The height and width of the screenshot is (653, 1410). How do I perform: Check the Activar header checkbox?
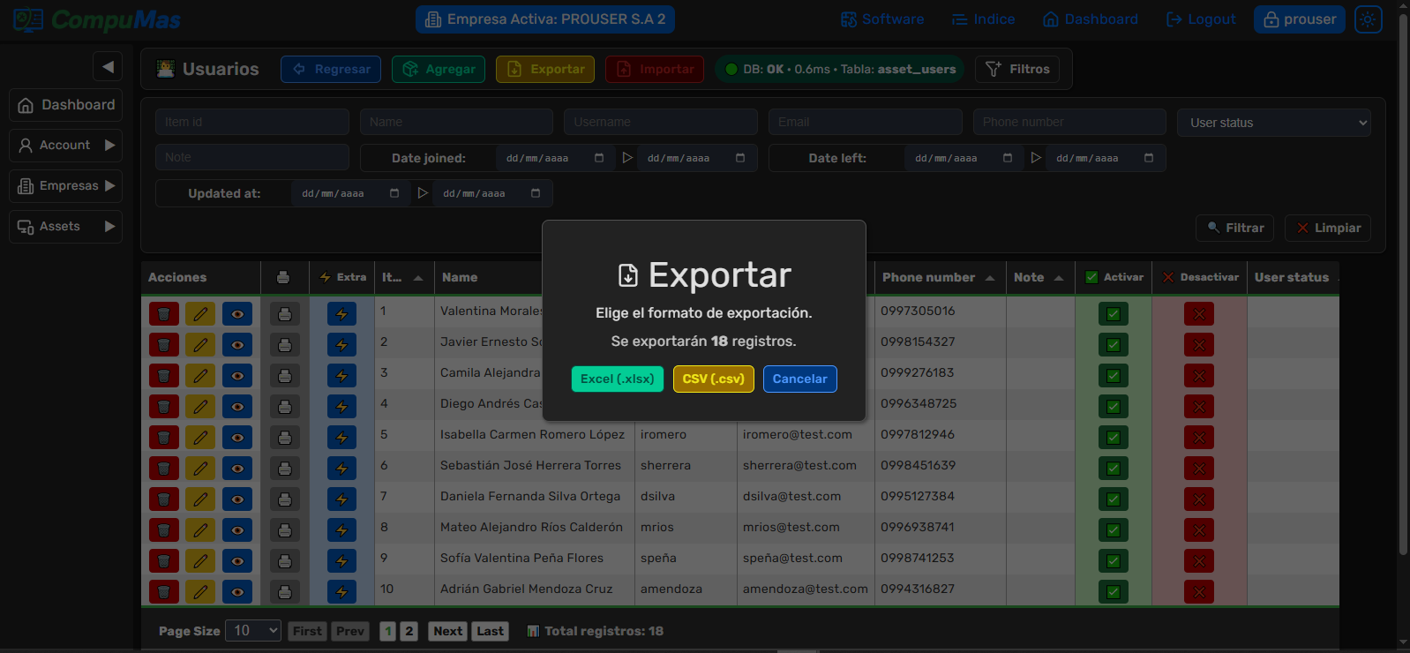click(1091, 277)
